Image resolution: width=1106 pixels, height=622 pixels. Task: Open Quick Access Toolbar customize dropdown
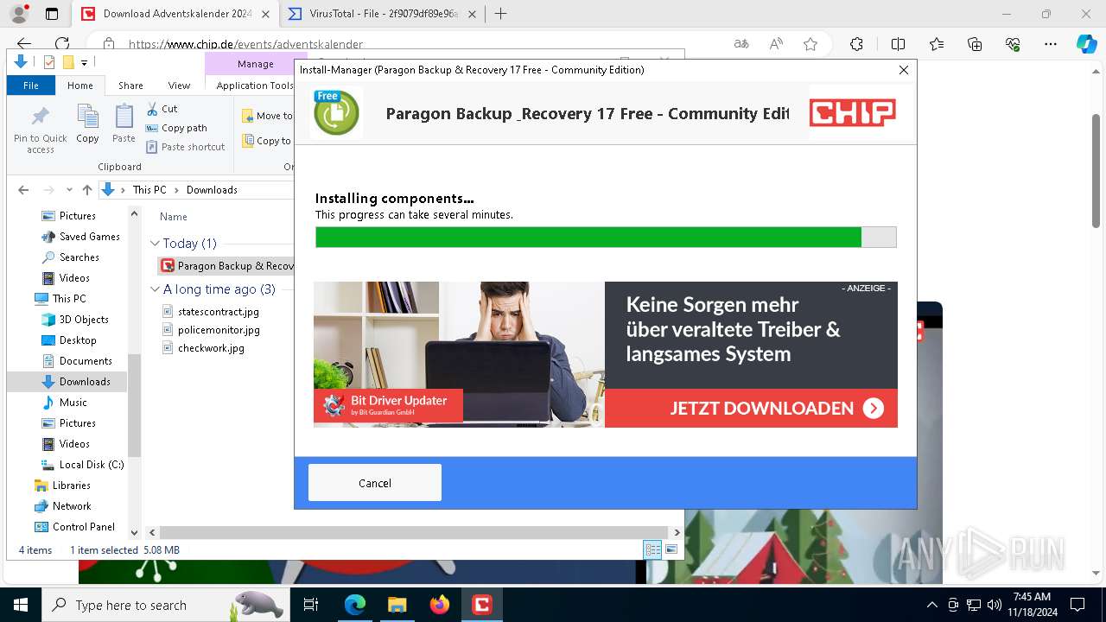pos(84,62)
